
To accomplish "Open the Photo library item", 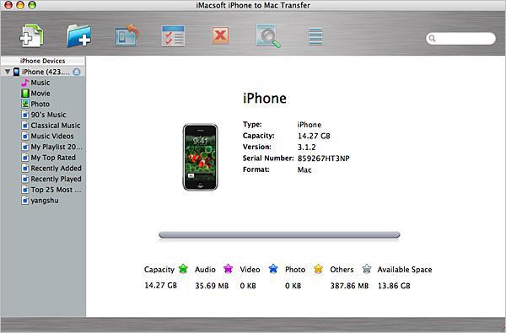I will click(x=40, y=104).
